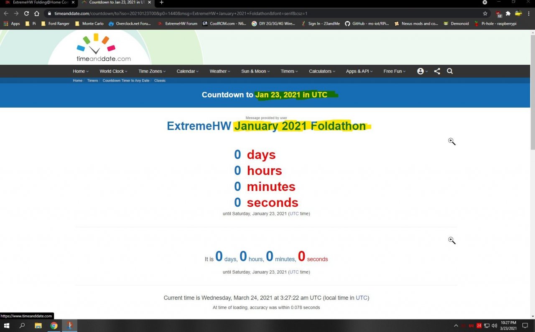Open the account profile icon in the navbar

[x=421, y=71]
